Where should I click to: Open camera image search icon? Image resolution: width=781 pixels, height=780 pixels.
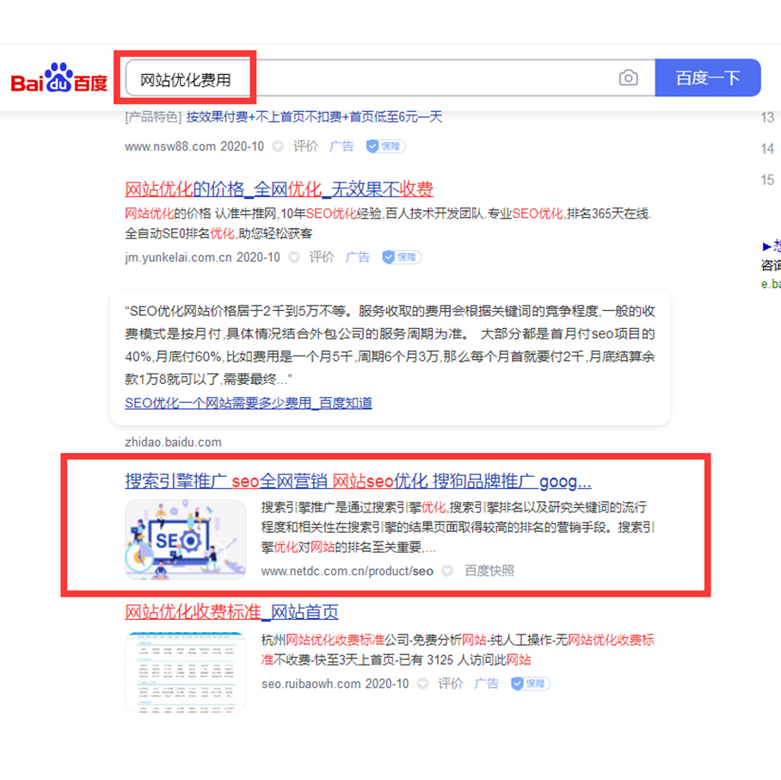pos(628,77)
